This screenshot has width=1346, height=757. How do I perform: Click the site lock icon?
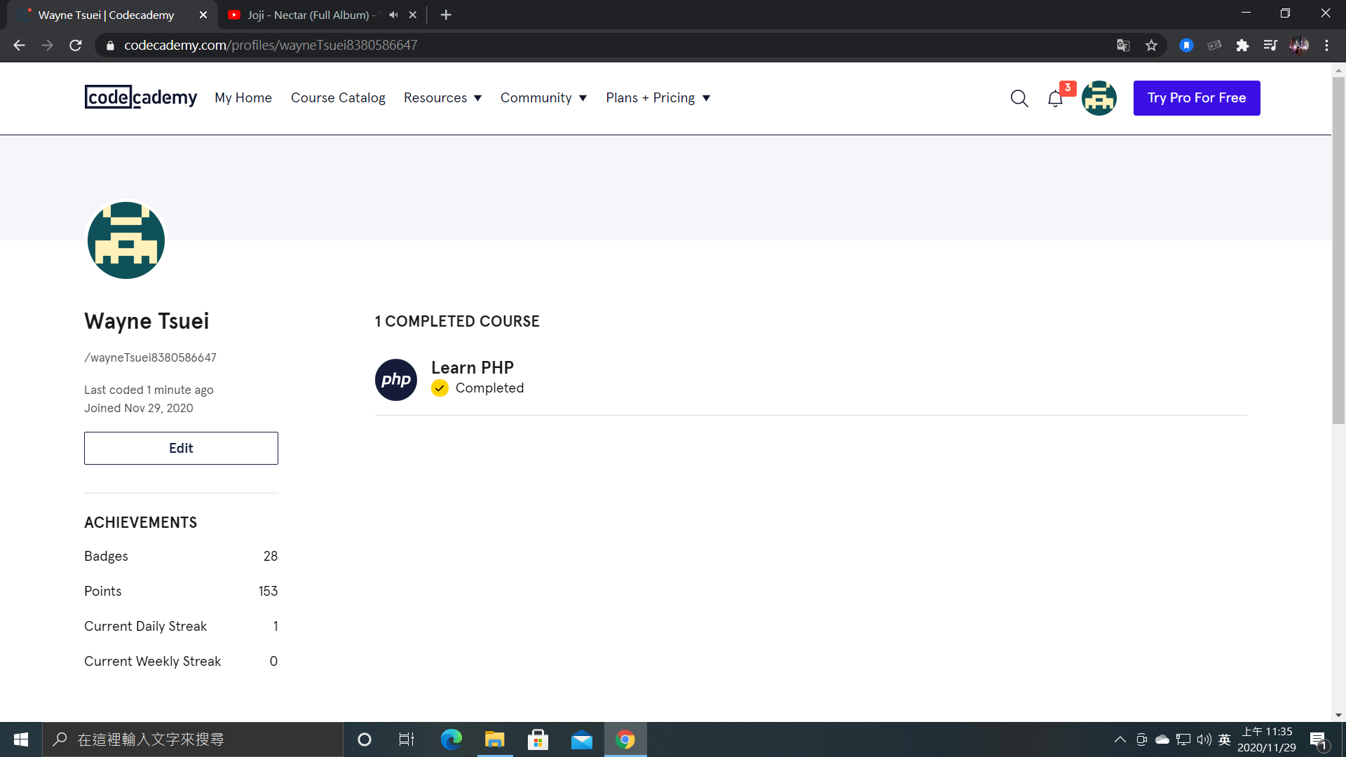point(109,46)
